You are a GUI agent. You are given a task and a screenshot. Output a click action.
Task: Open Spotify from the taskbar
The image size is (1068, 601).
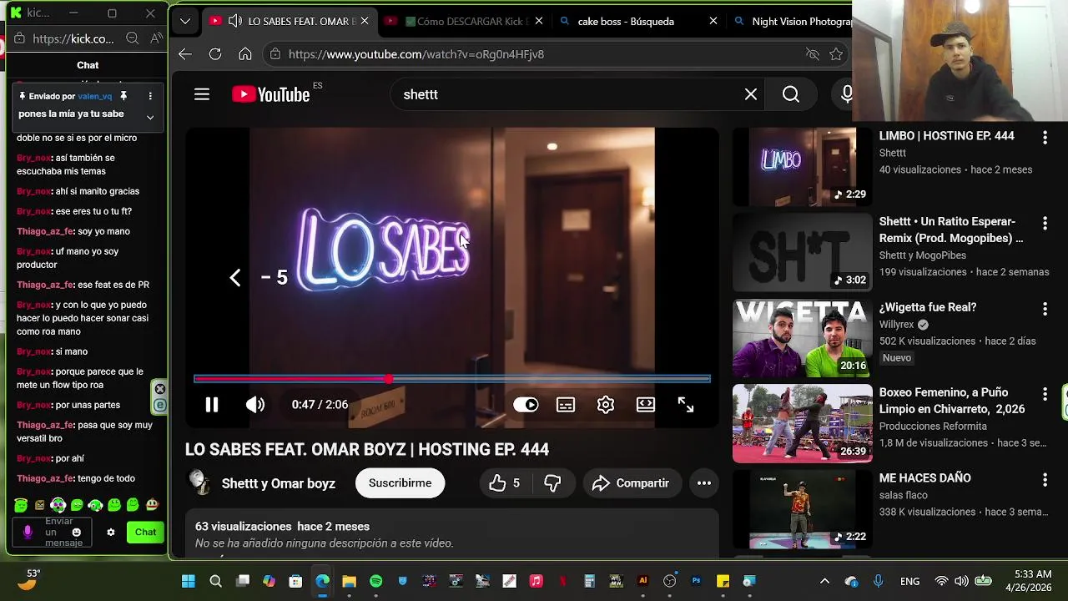click(x=375, y=581)
